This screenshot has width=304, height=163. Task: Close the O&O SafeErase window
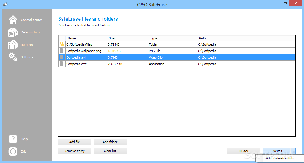[x=295, y=4]
